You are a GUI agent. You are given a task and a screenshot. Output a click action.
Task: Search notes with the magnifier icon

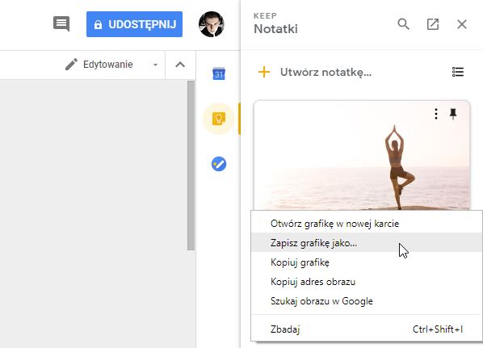click(x=403, y=24)
